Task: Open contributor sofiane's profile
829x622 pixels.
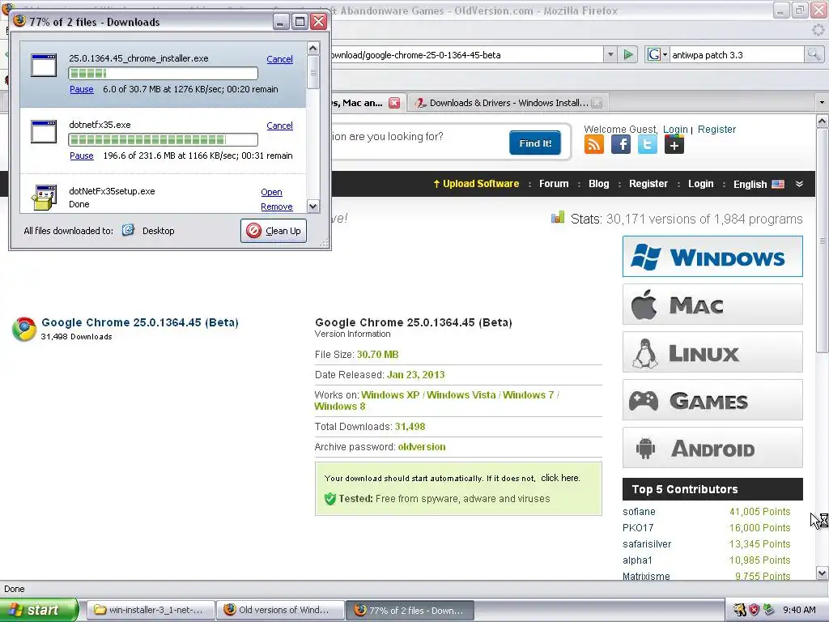Action: 639,512
